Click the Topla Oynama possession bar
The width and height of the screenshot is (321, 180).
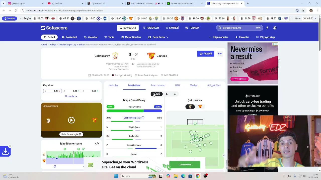click(x=134, y=111)
